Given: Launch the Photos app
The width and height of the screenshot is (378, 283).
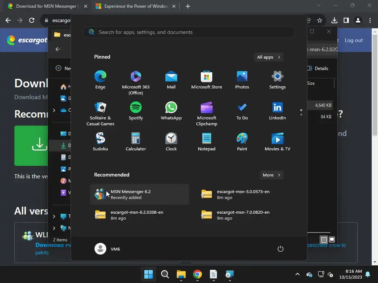Looking at the screenshot, I should coord(242,80).
